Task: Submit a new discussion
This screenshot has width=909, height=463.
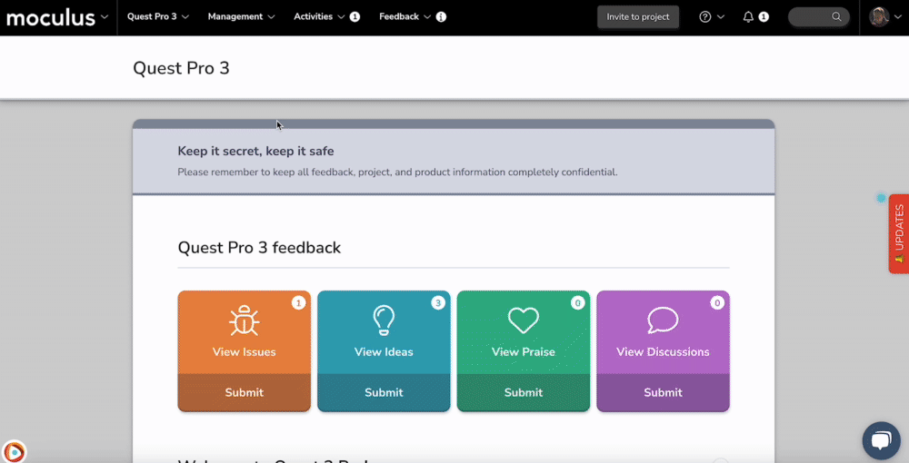Action: point(664,392)
